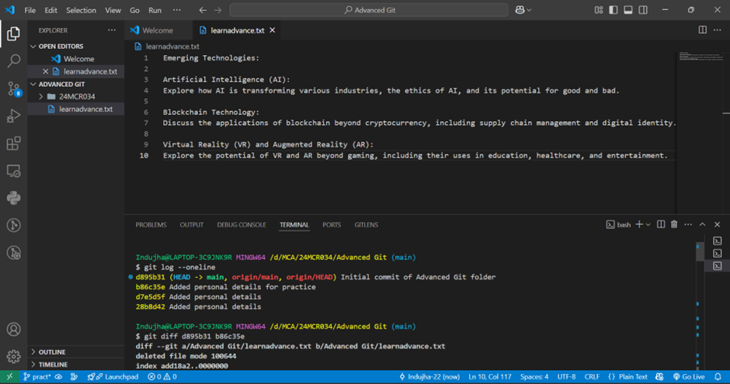Open the Python extension view icon
The height and width of the screenshot is (384, 730).
(x=13, y=198)
